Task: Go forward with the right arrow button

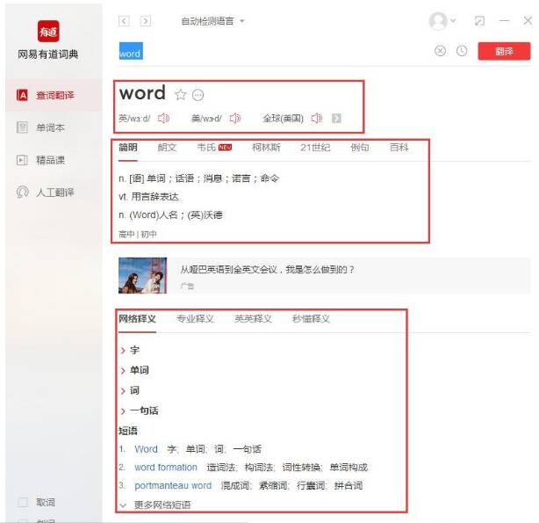Action: point(146,21)
